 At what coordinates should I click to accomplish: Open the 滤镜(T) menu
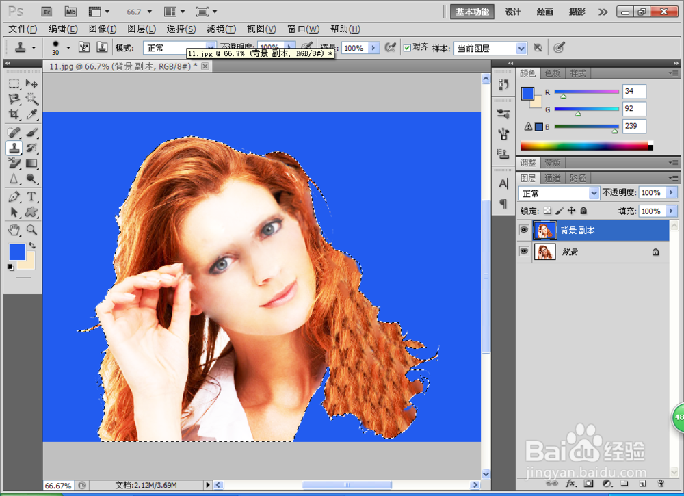coord(221,29)
